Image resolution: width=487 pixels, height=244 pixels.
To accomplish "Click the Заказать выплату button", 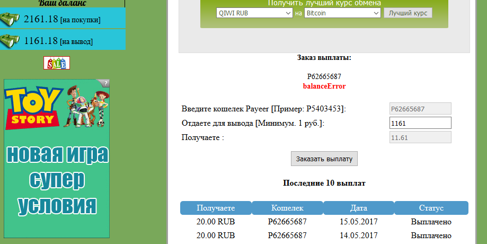I will [x=324, y=159].
